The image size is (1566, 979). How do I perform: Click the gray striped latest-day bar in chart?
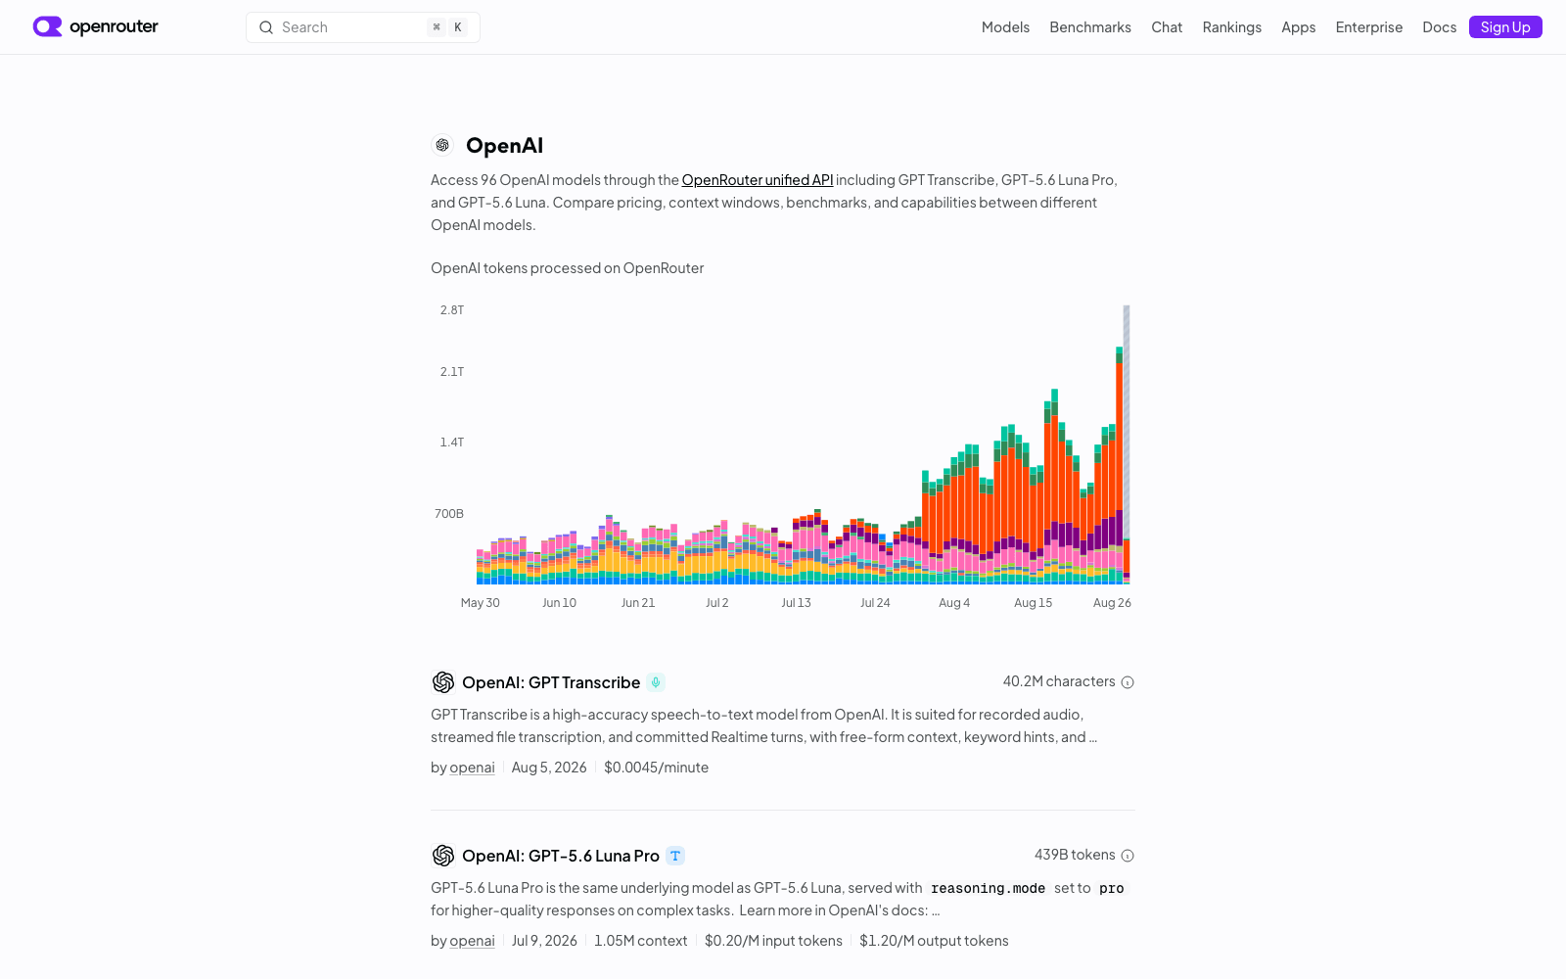click(x=1127, y=421)
